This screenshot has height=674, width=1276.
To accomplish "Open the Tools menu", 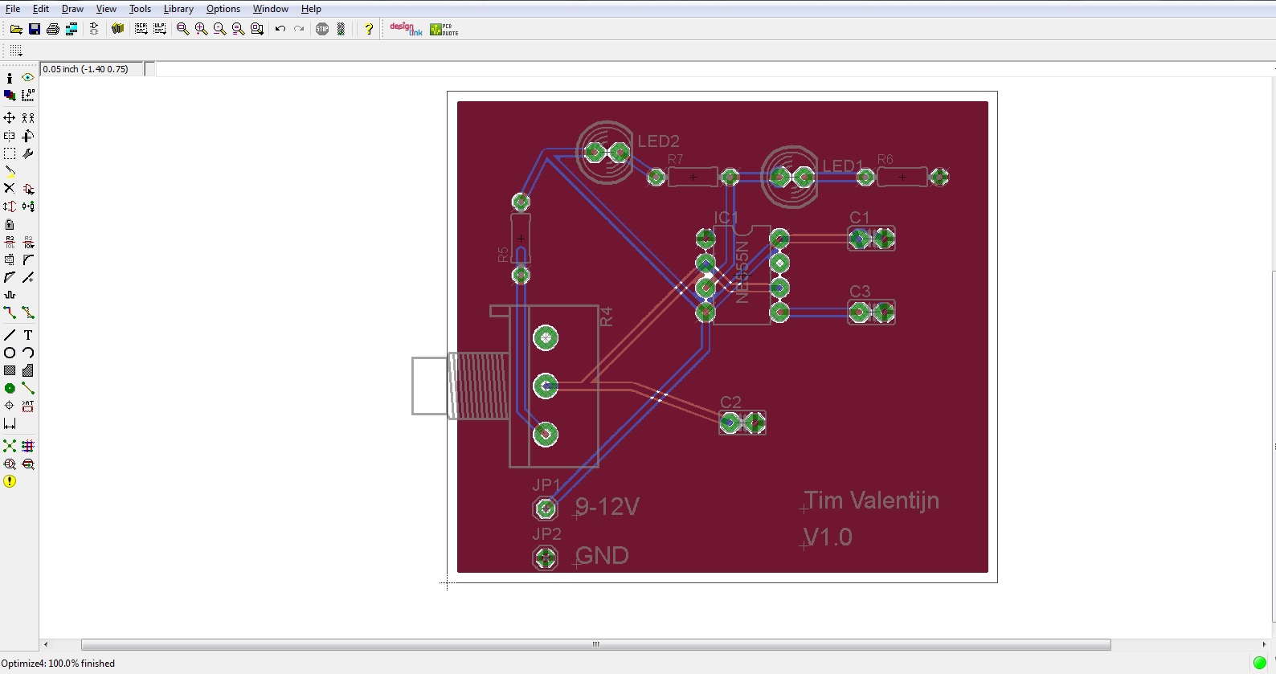I will (x=140, y=9).
